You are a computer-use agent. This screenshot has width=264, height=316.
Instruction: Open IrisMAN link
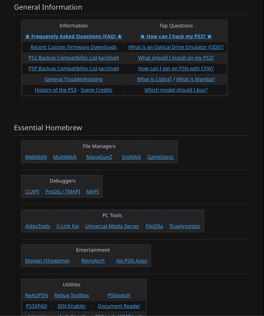tap(131, 157)
